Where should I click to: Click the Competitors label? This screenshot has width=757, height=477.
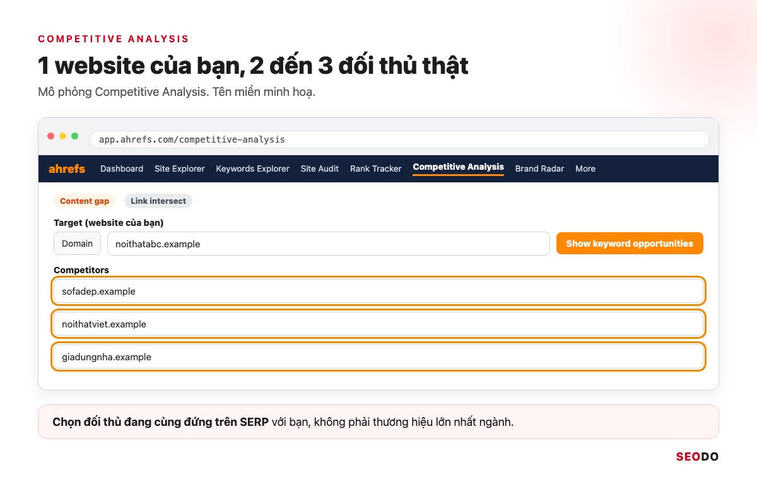pos(81,270)
